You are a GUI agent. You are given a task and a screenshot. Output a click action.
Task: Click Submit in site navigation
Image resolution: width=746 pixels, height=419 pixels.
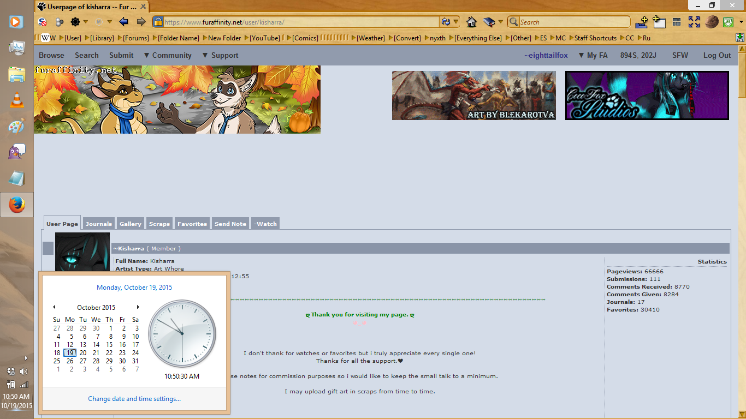(x=121, y=55)
